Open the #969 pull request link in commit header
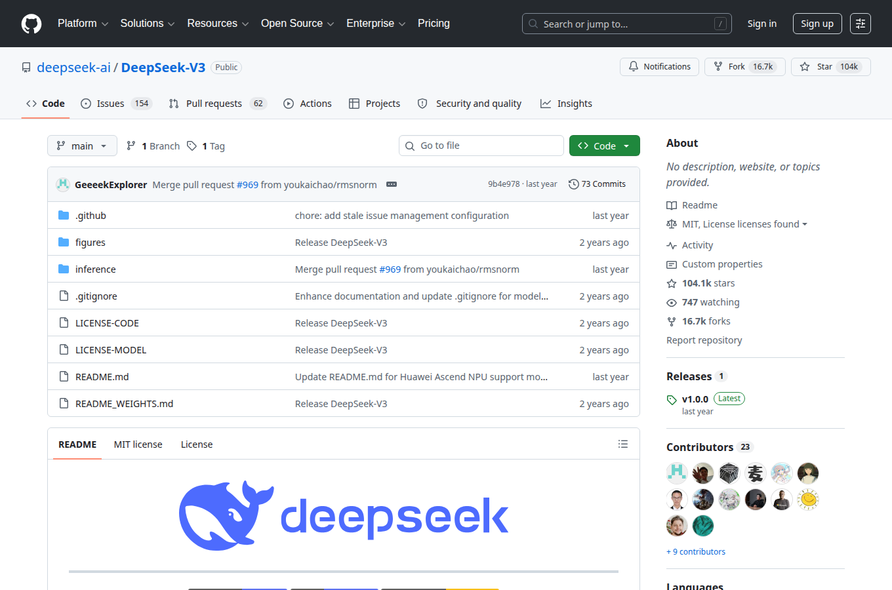The image size is (892, 590). click(247, 185)
